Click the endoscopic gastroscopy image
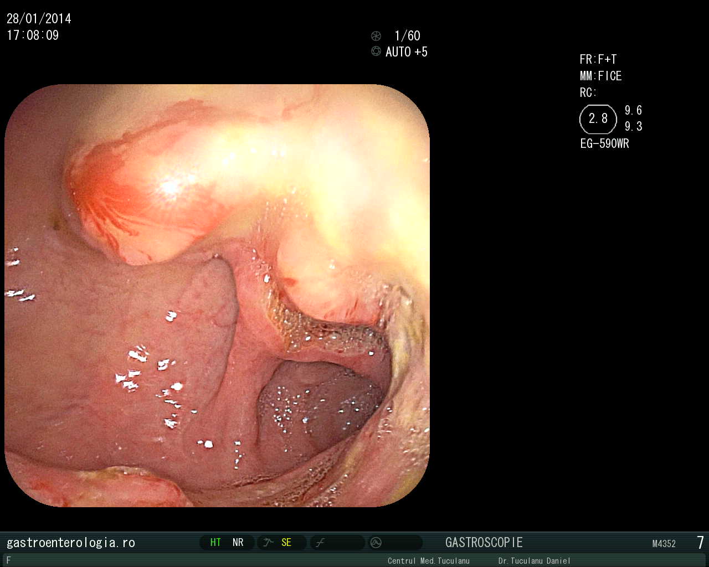709x567 pixels. point(217,296)
